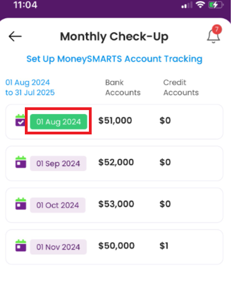233x281 pixels.
Task: Tap the calendar icon beside 01 Oct 2024
Action: click(20, 204)
